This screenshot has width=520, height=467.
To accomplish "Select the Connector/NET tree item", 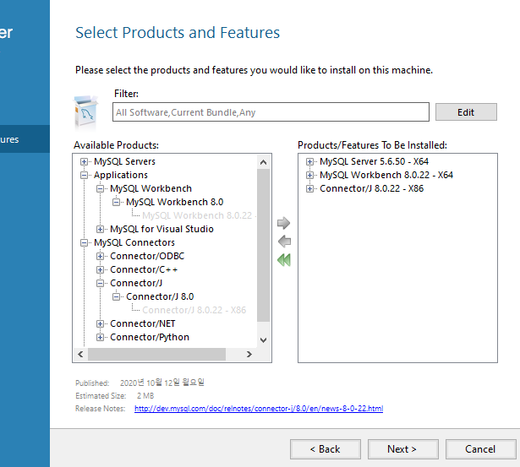I will (143, 324).
